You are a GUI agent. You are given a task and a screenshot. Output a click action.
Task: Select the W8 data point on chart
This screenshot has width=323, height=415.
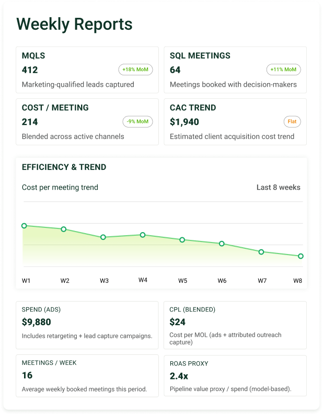pos(301,256)
